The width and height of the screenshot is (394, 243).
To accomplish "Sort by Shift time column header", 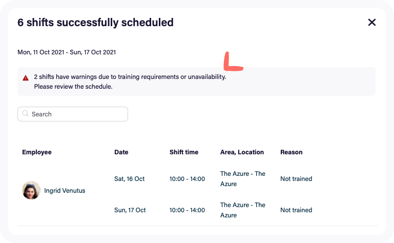I will pos(184,152).
